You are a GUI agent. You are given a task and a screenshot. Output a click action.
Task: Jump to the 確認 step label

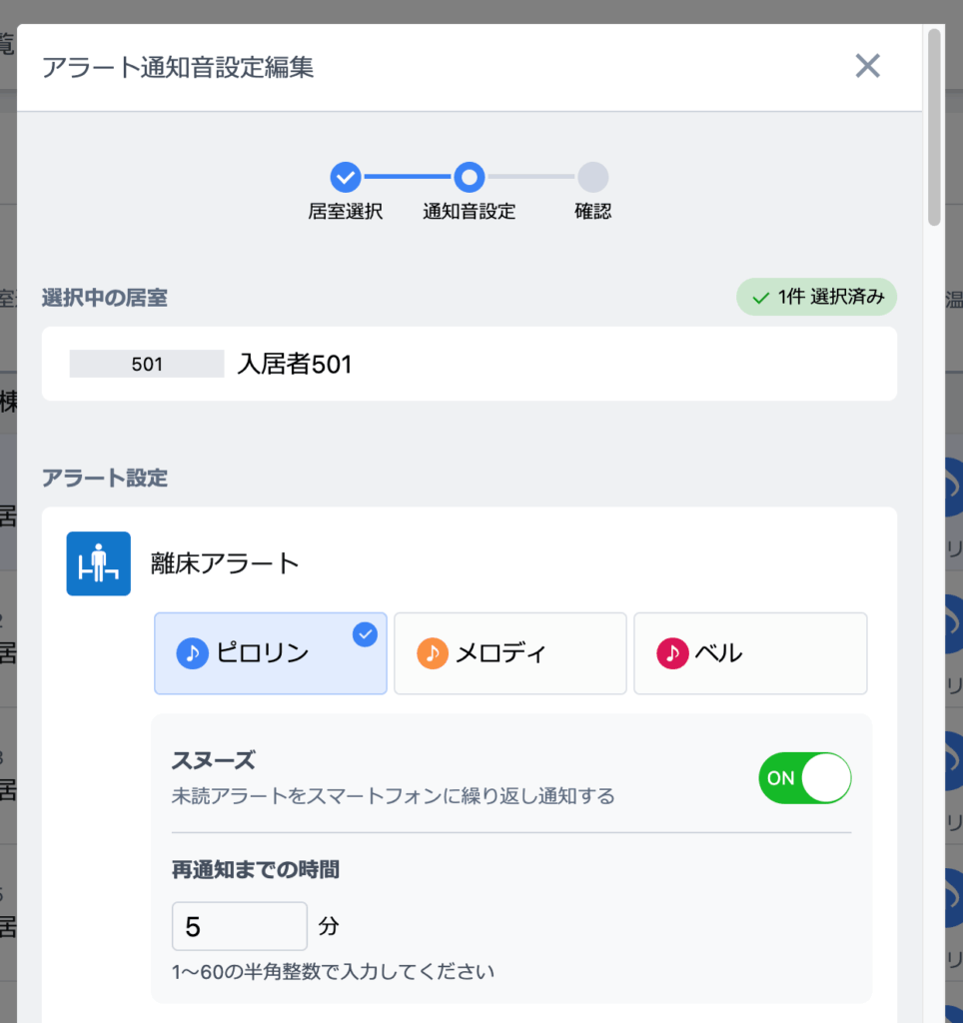click(x=592, y=212)
